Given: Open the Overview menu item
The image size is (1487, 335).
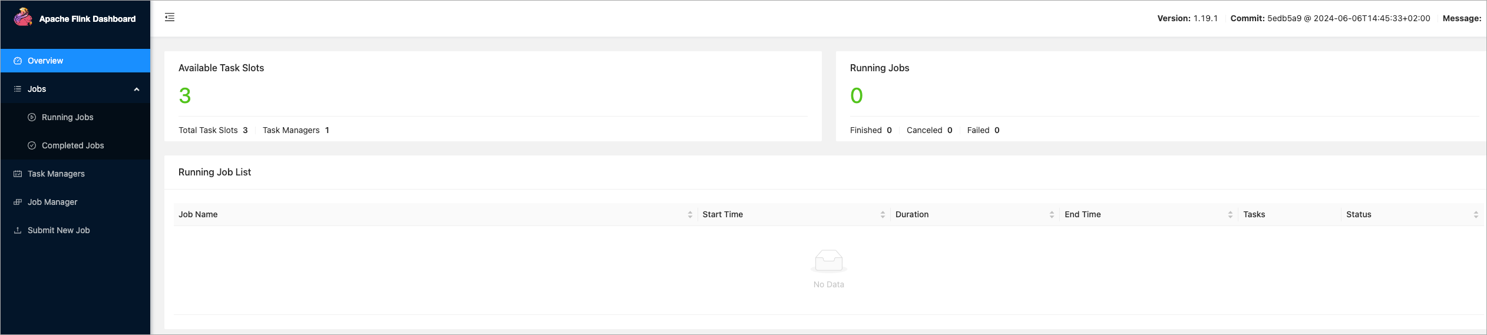Looking at the screenshot, I should coord(75,61).
